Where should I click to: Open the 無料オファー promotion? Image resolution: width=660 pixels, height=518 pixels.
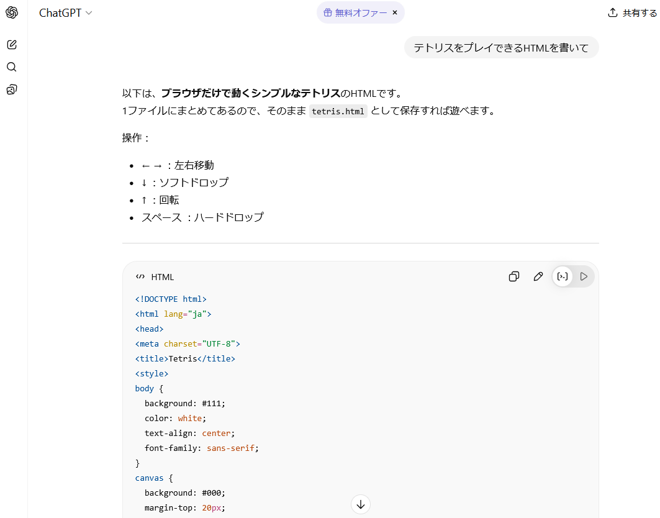click(354, 12)
